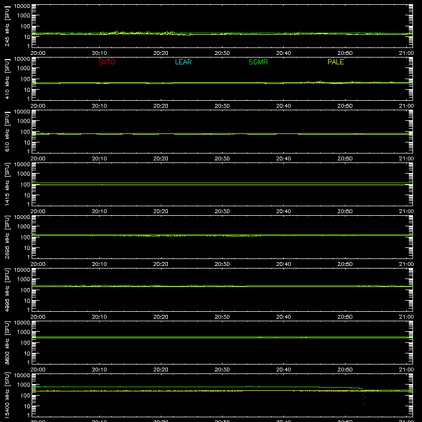
Task: Click the green dropout dots in 15400 MHz plot
Action: 364,398
